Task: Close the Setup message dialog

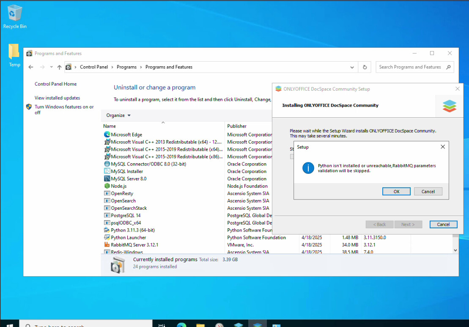Action: pos(443,147)
